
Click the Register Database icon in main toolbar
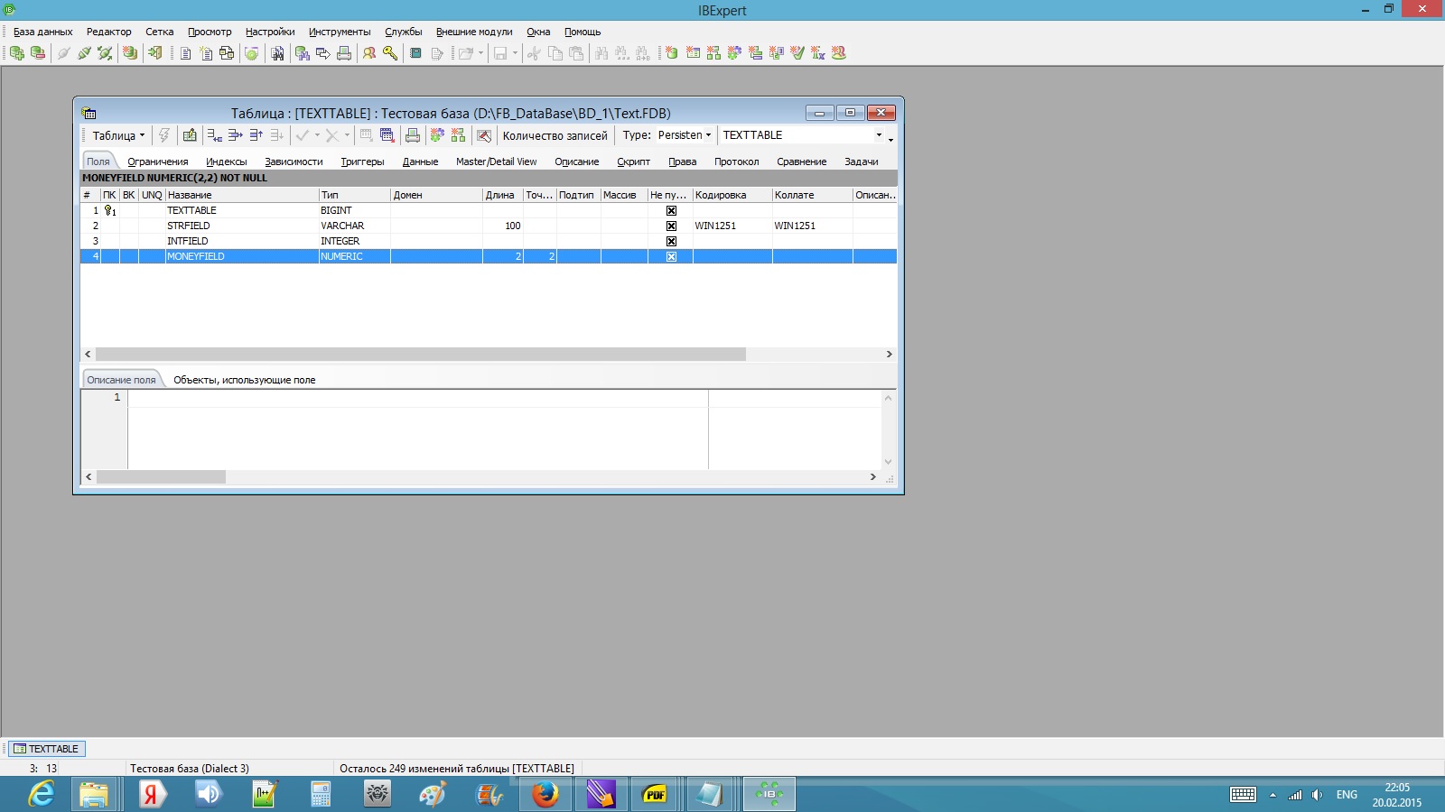(x=17, y=53)
